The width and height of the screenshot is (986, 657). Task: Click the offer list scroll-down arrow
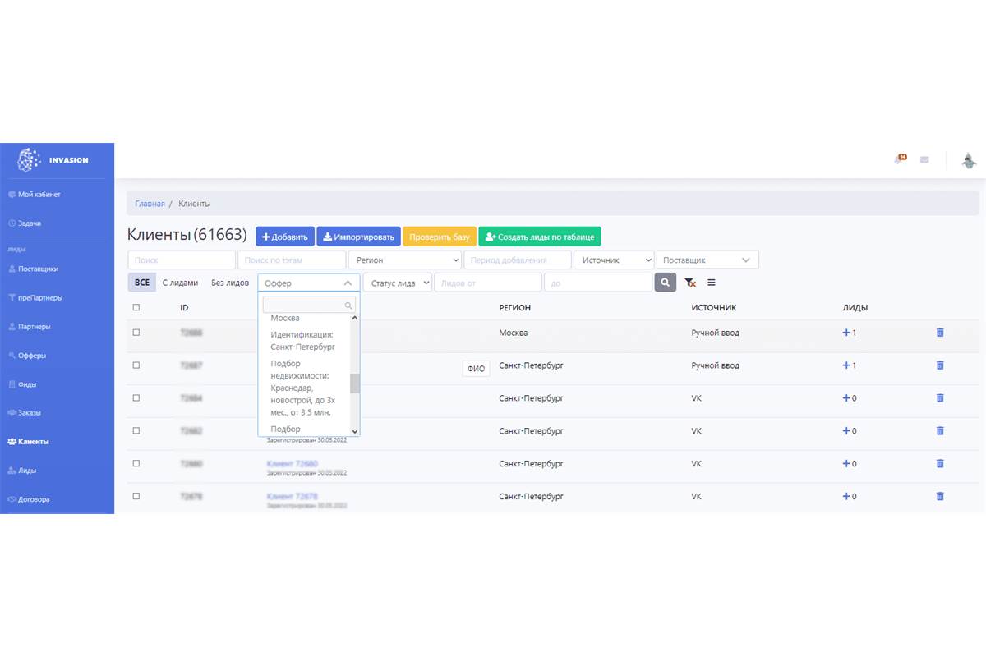355,431
